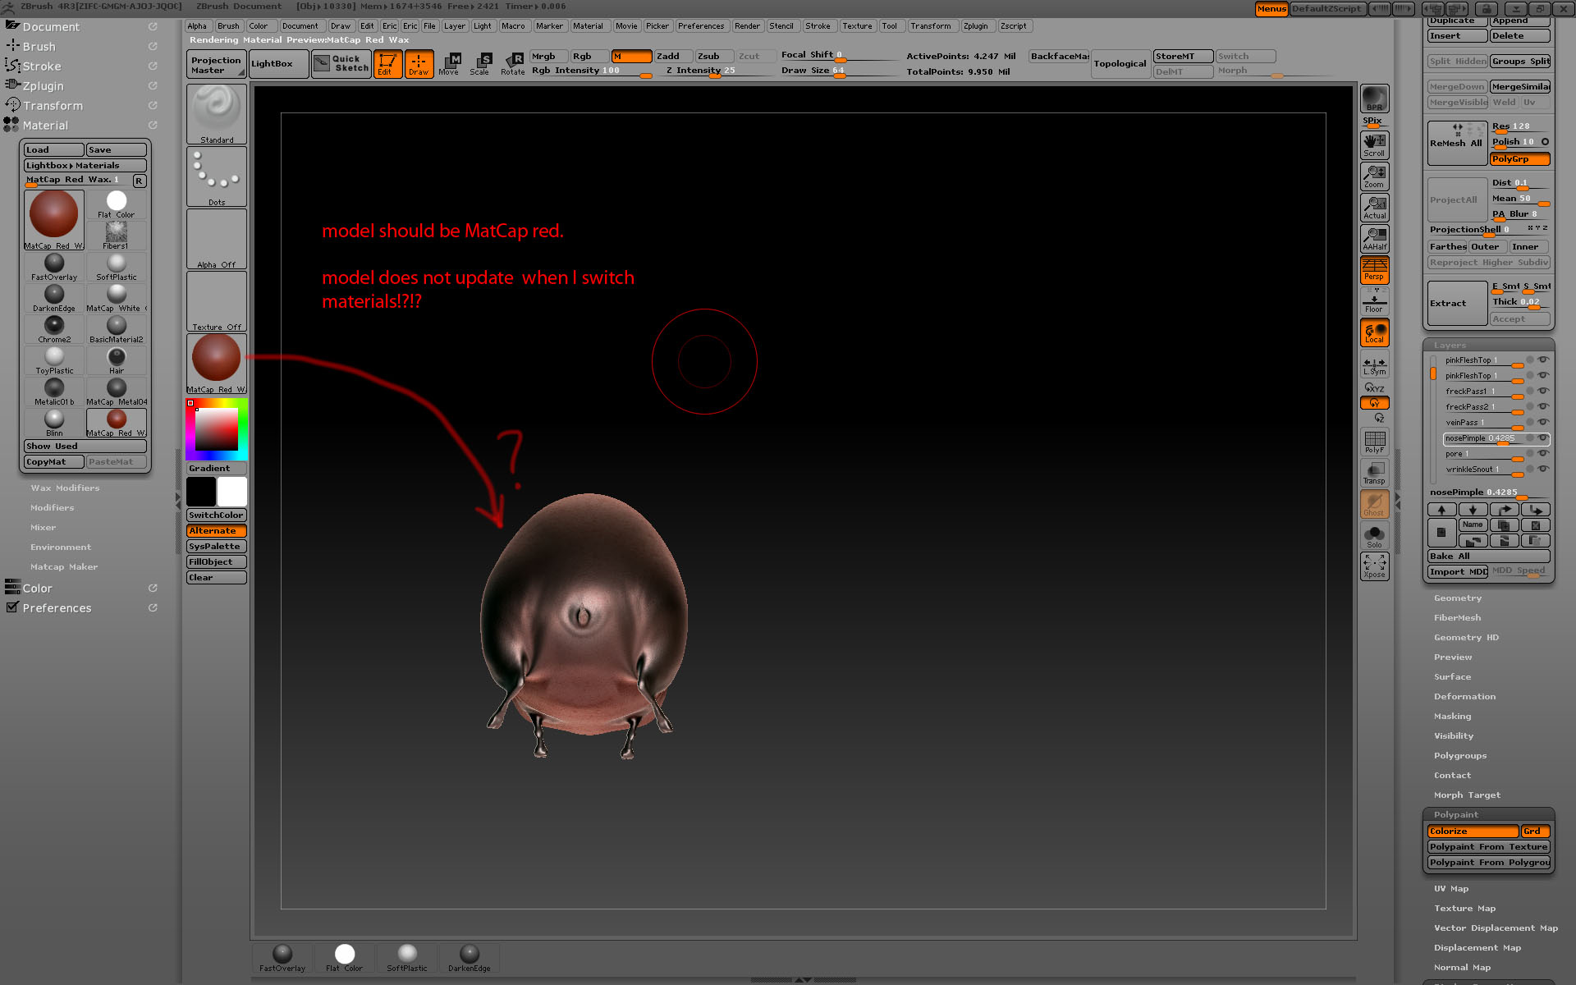Screen dimensions: 1576x985
Task: Open the Standard brush selector
Action: click(x=217, y=114)
